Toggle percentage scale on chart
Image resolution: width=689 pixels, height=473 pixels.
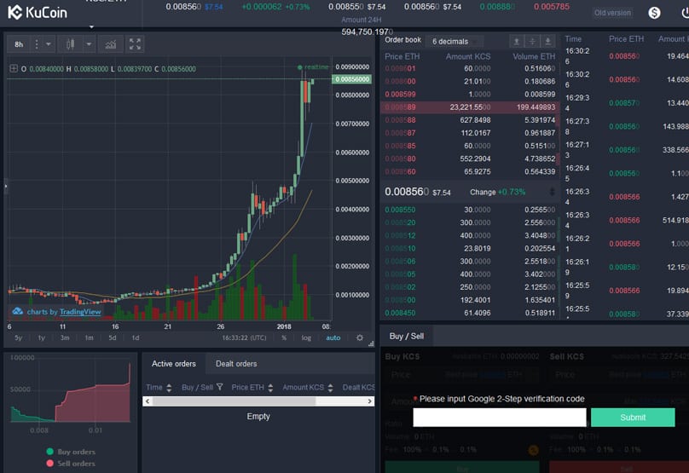284,337
